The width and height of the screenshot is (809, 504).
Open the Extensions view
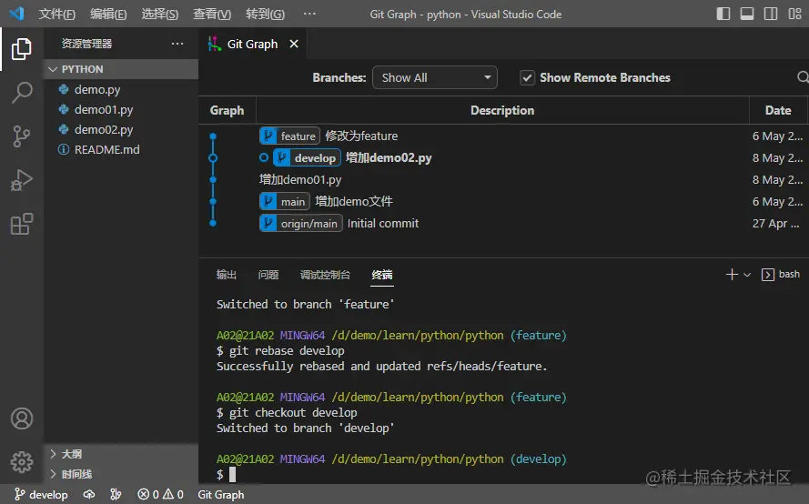(21, 224)
